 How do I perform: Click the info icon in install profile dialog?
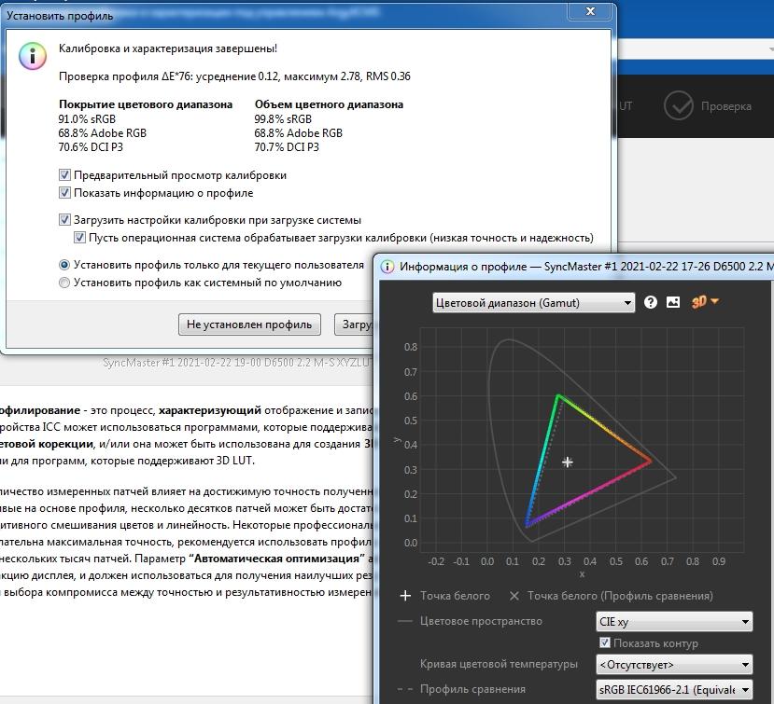point(33,56)
